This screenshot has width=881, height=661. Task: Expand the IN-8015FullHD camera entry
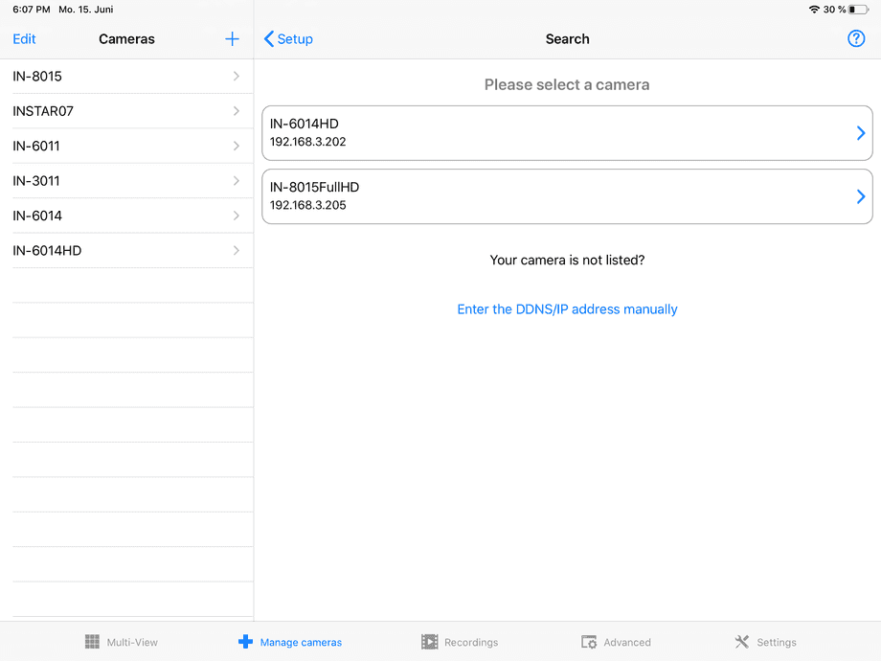859,195
